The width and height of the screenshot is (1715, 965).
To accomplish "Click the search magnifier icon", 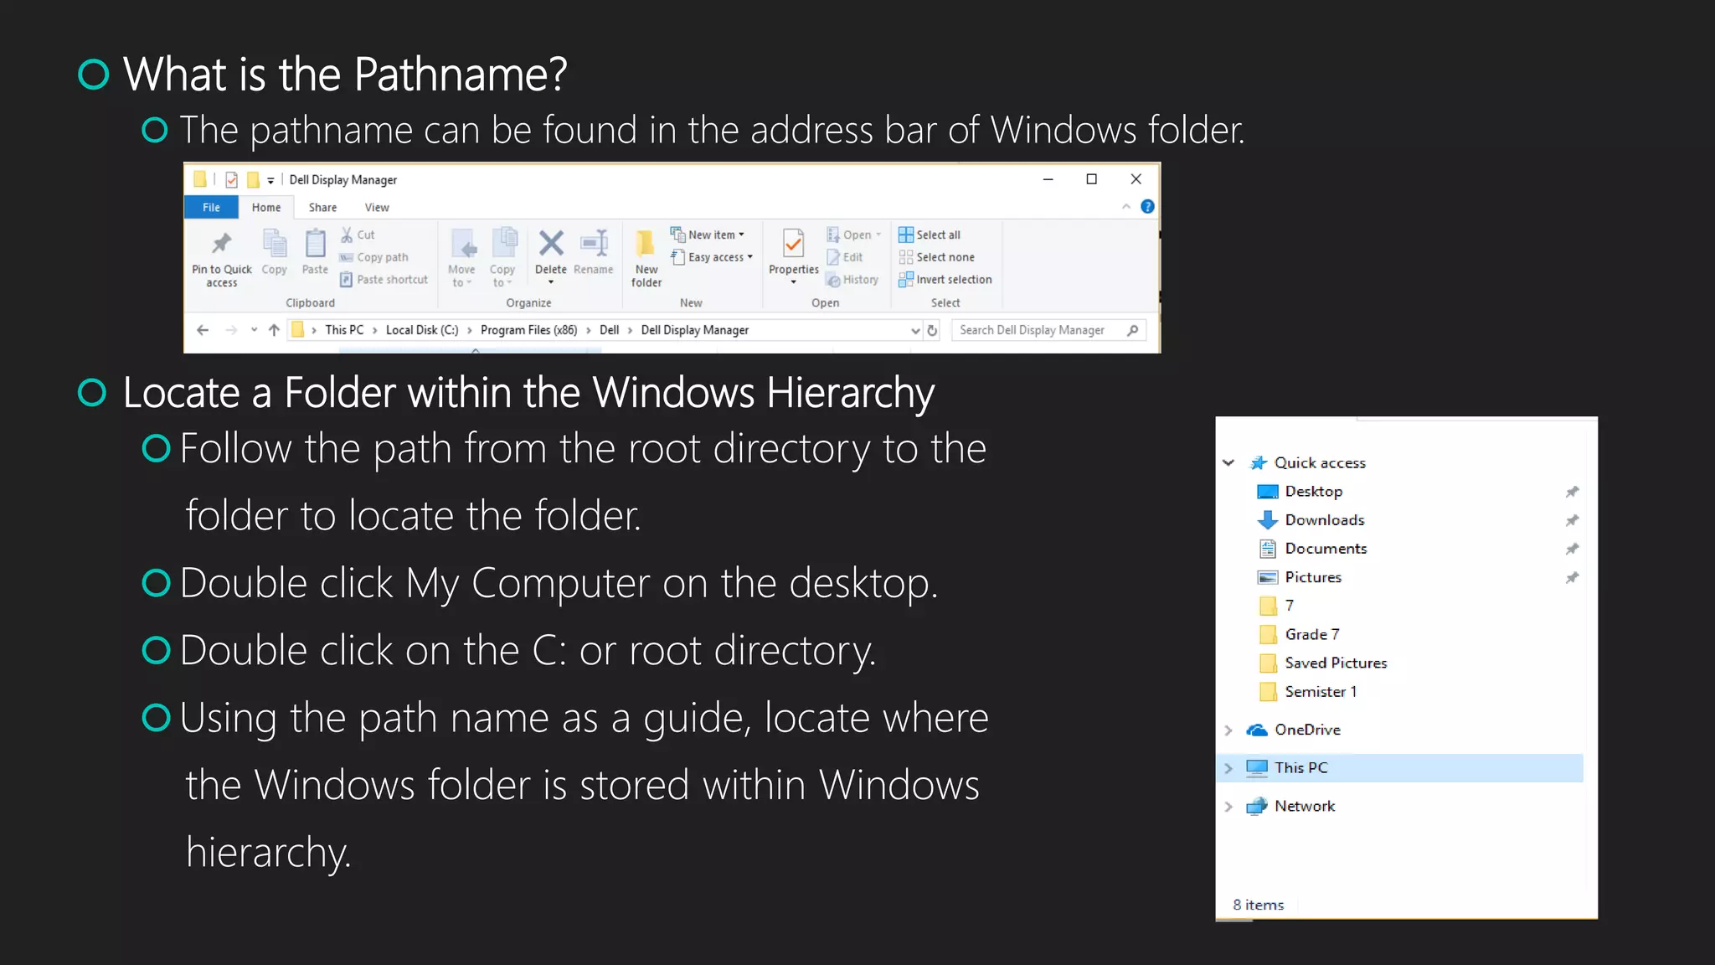I will click(x=1132, y=330).
